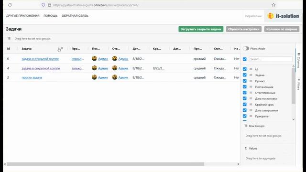Grab drag handle icon beside Задача column

point(251,75)
